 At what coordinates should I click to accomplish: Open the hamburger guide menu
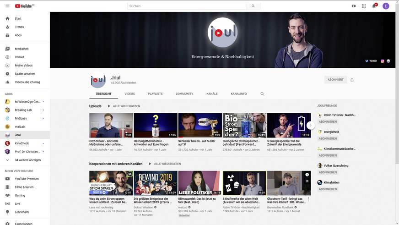[7, 6]
